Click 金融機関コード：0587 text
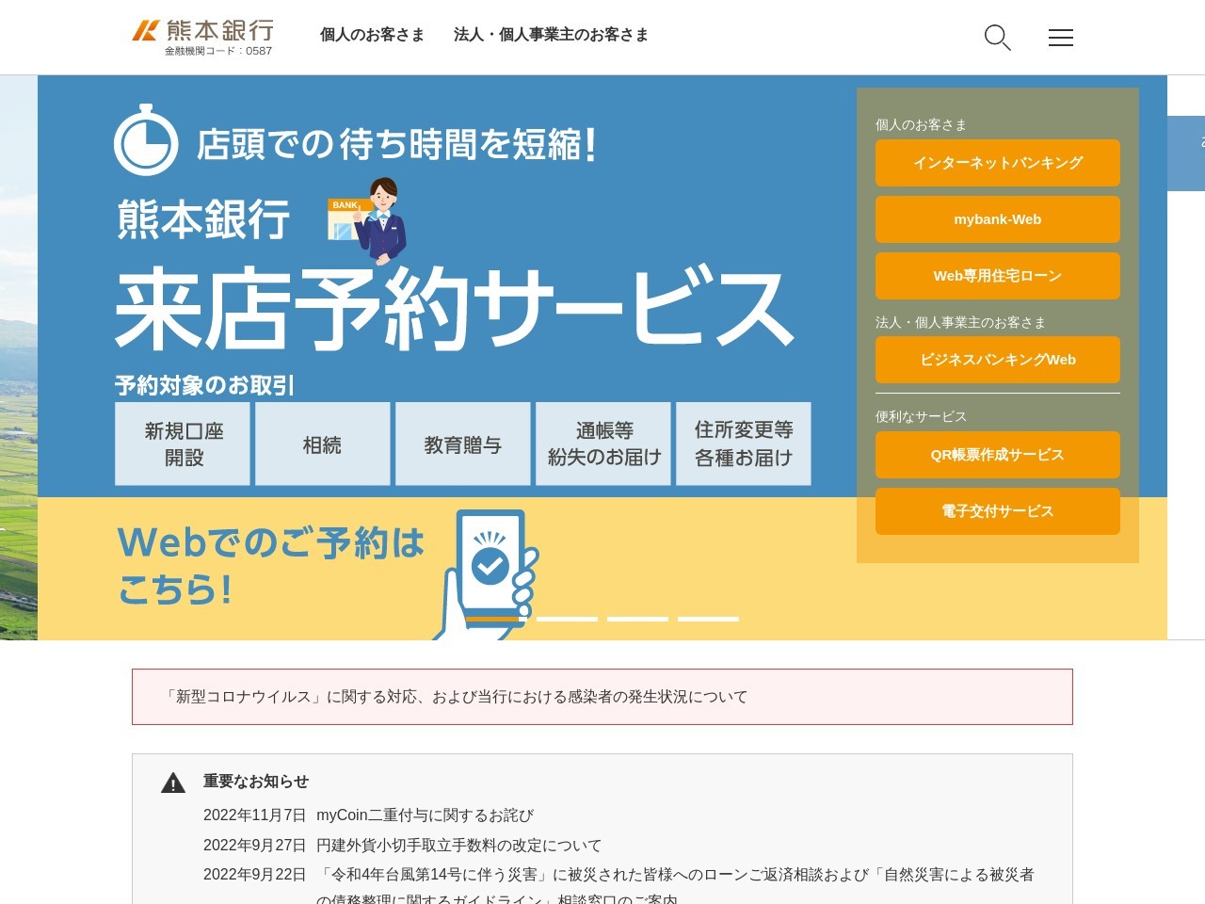The image size is (1205, 904). click(x=218, y=51)
